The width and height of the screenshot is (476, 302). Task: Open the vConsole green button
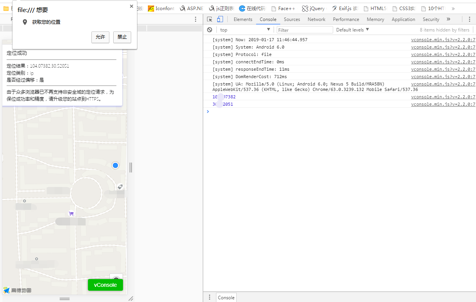pyautogui.click(x=105, y=285)
